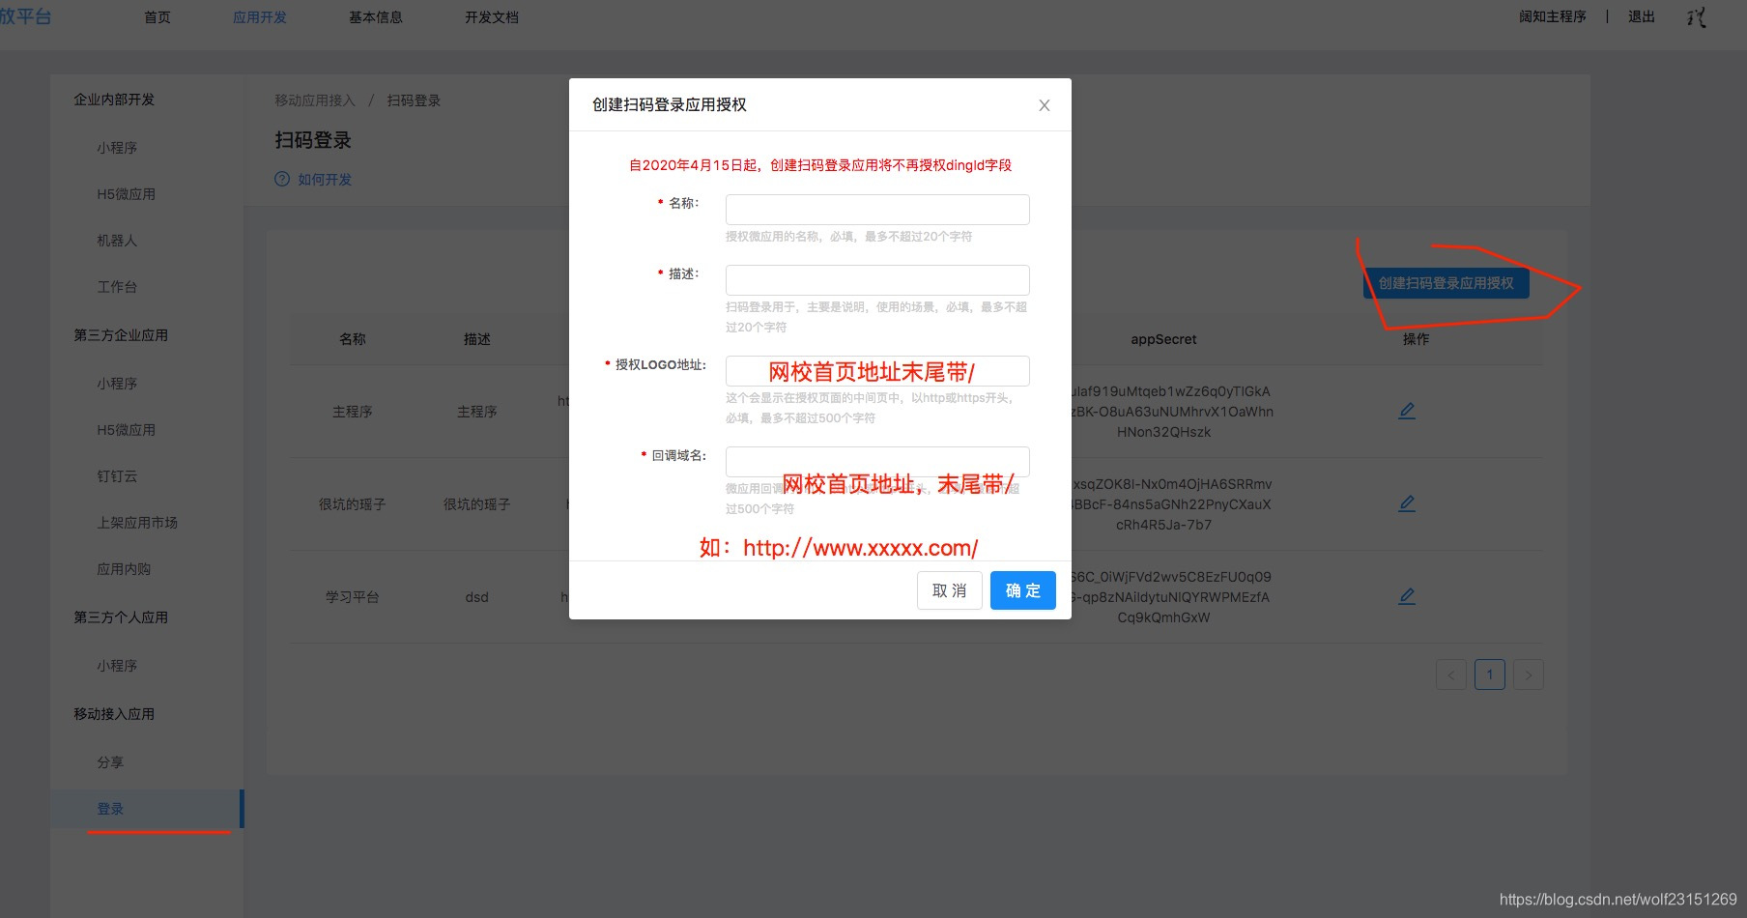Select 应用内购 in sidebar

coord(124,569)
